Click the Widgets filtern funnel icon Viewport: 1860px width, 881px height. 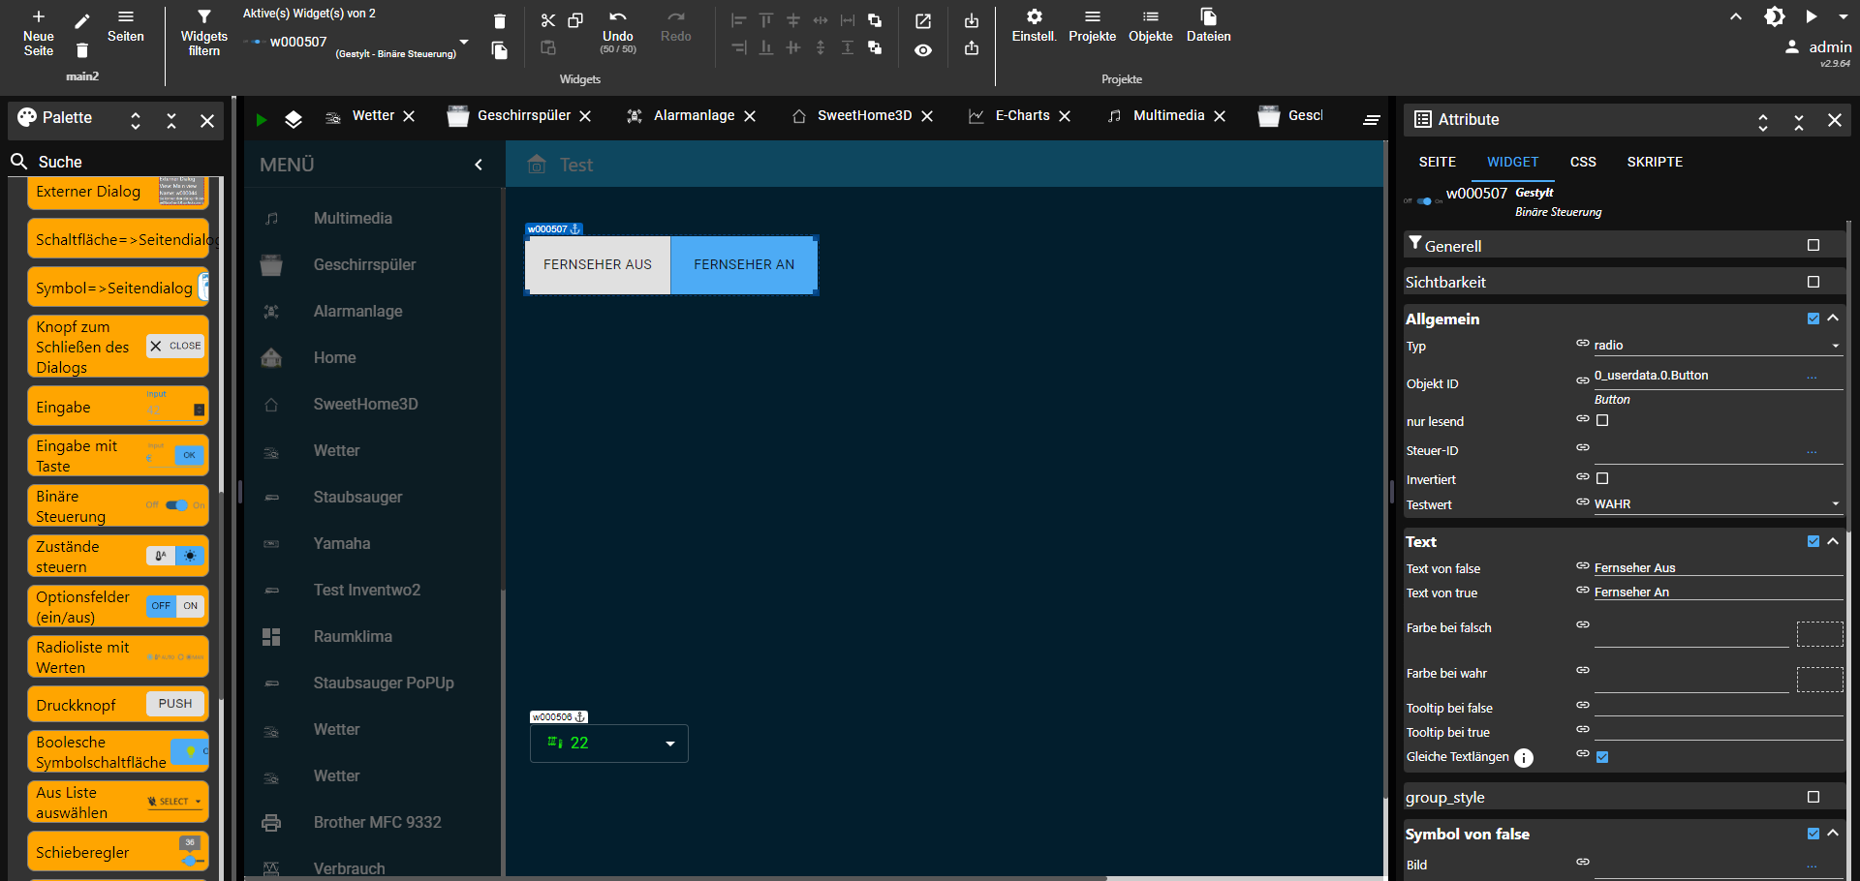pyautogui.click(x=203, y=17)
